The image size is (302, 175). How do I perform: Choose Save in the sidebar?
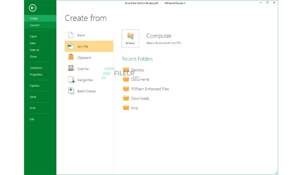(x=33, y=43)
